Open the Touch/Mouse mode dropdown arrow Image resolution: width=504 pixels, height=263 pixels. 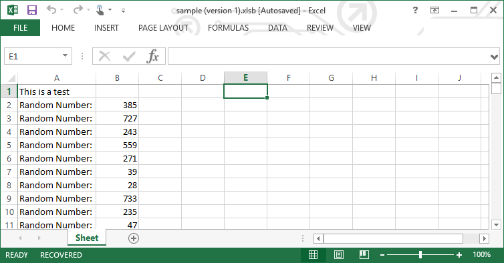point(110,10)
